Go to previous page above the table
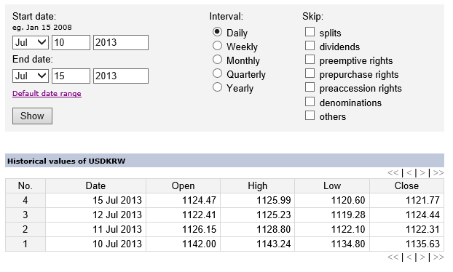 (x=409, y=173)
